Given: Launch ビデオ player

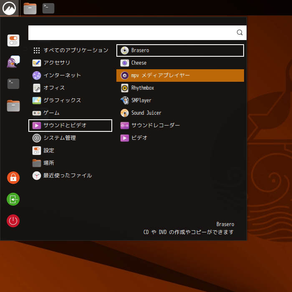Looking at the screenshot, I should click(180, 138).
